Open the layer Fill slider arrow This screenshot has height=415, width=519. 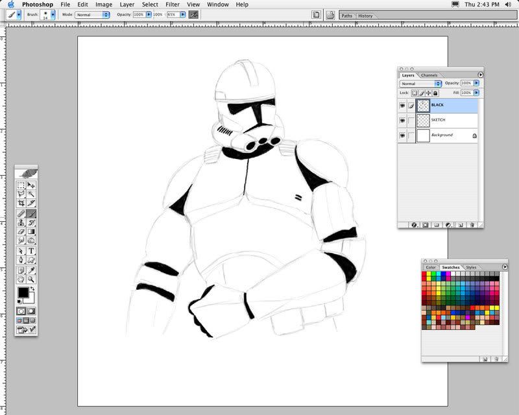point(476,93)
